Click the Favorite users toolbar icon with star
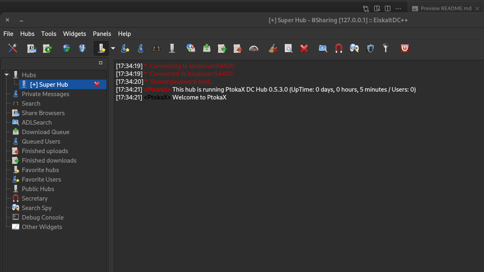Viewport: 484px width, 272px height. (125, 48)
